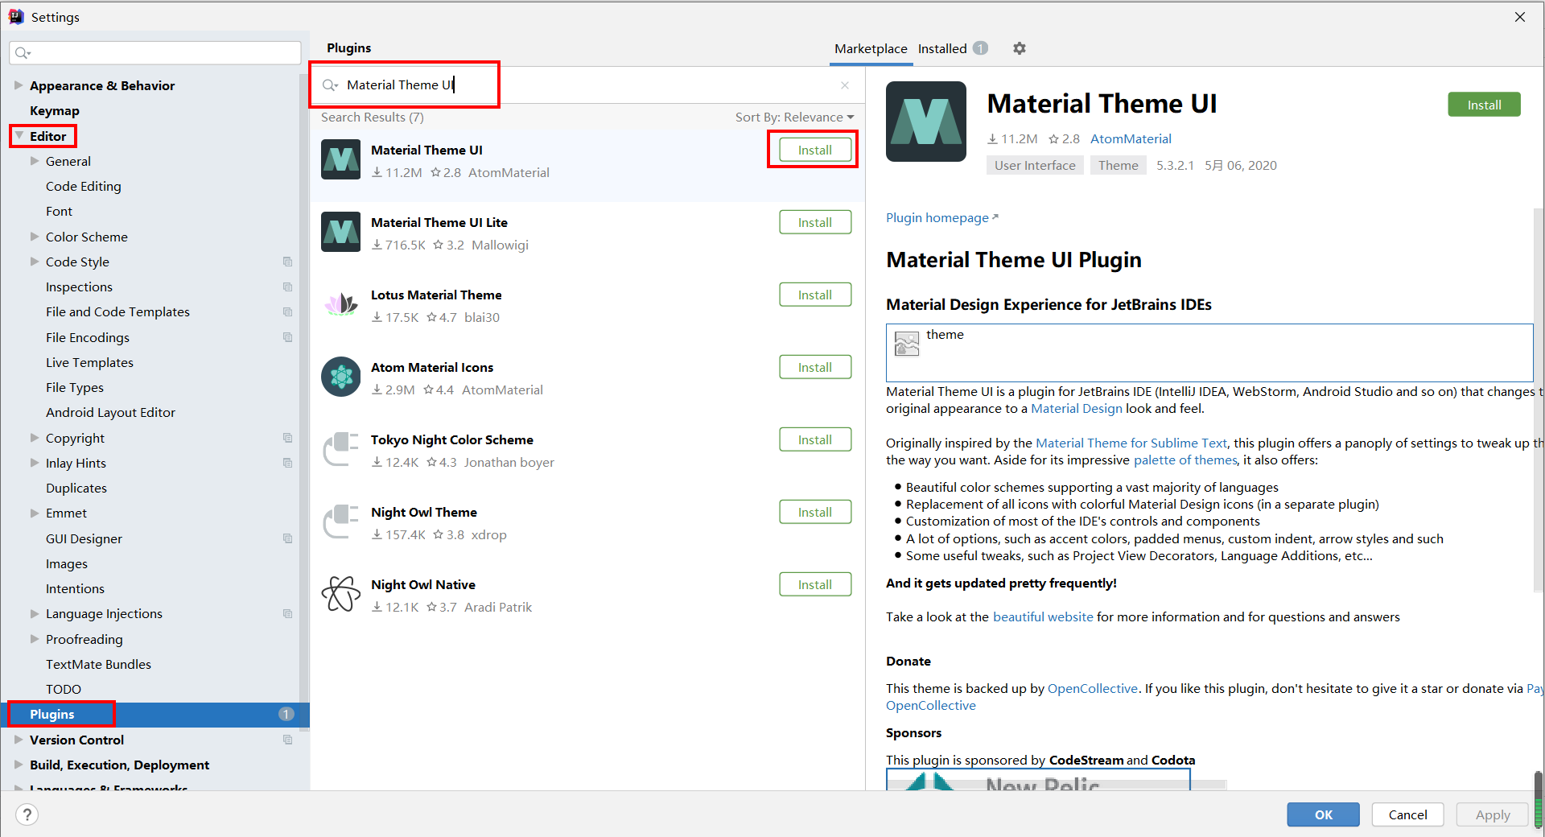Expand the Code Style node
This screenshot has width=1545, height=837.
[x=35, y=262]
